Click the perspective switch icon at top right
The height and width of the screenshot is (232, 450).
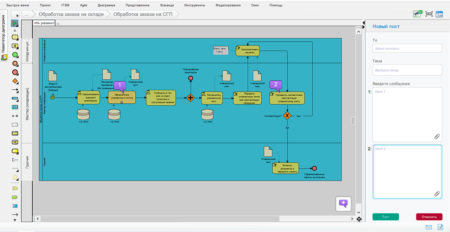[x=439, y=14]
